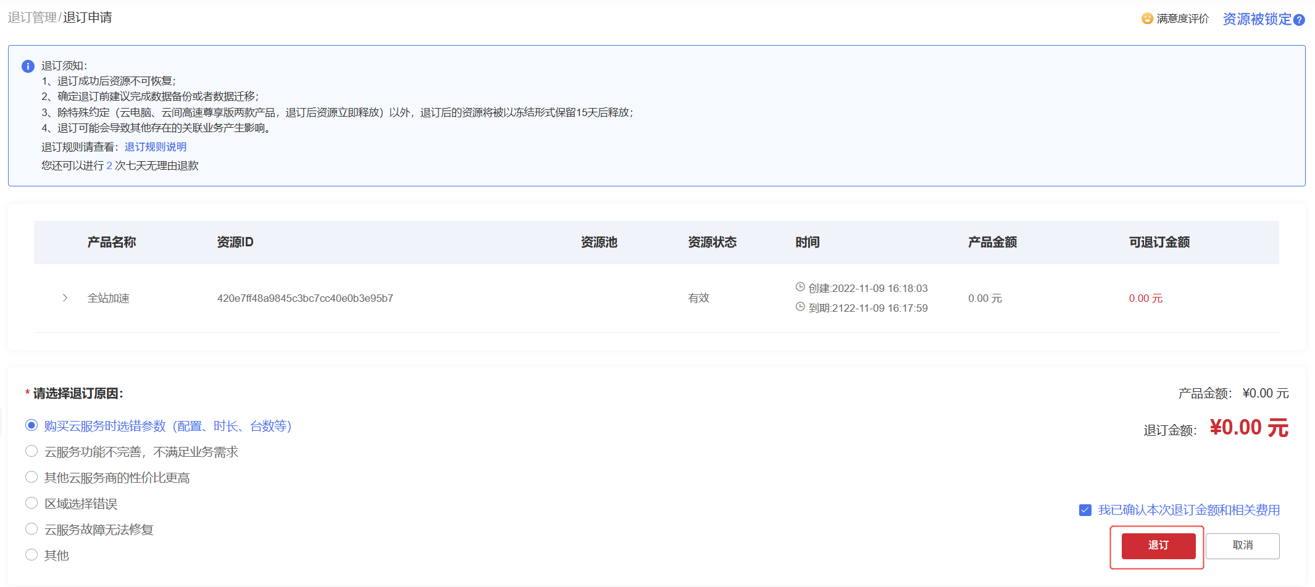1315x587 pixels.
Task: Click the blue info icon in the notice box
Action: [27, 66]
